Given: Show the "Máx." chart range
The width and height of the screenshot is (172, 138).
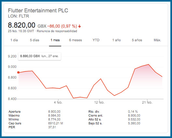Looking at the screenshot, I should click(x=157, y=40).
